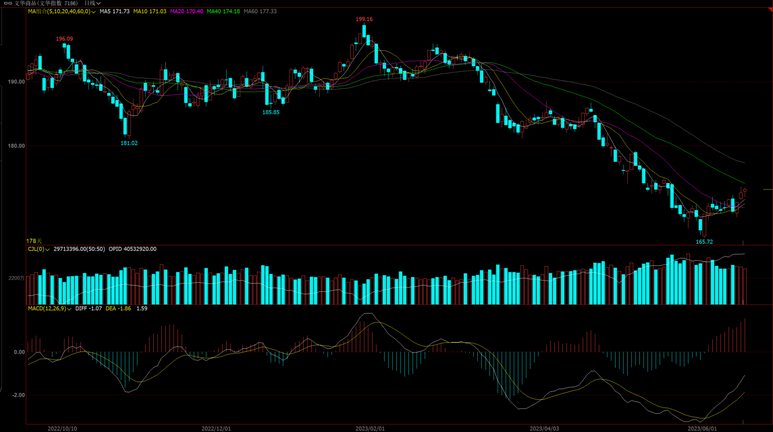Expand the MA组合(5,10,20,40,60,0) indicator menu

click(x=62, y=11)
